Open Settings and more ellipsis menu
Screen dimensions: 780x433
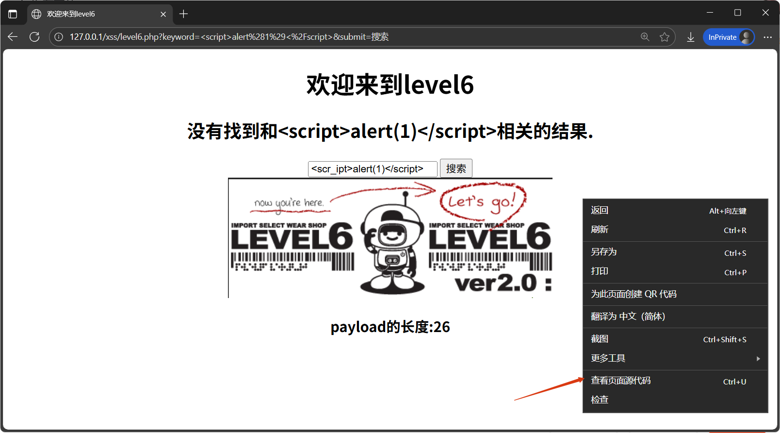click(767, 37)
